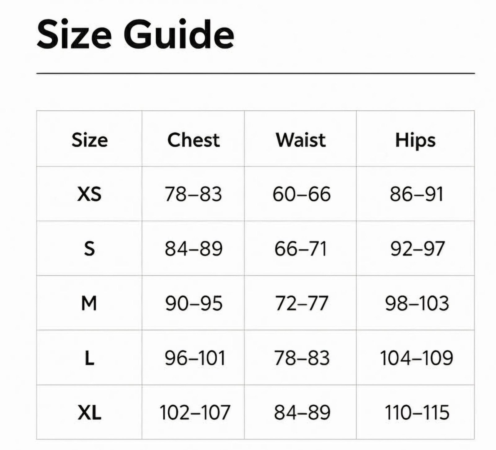
Task: Click the XL hips value 110–115
Action: coord(417,412)
